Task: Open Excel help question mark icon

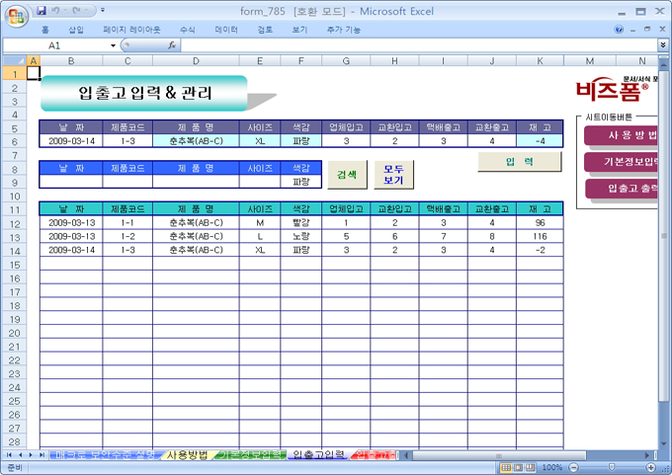Action: coord(619,30)
